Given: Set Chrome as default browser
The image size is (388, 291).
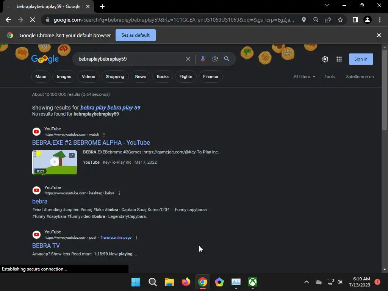Looking at the screenshot, I should [x=136, y=35].
